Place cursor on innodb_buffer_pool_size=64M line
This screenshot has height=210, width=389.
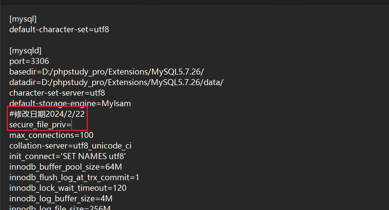point(66,167)
